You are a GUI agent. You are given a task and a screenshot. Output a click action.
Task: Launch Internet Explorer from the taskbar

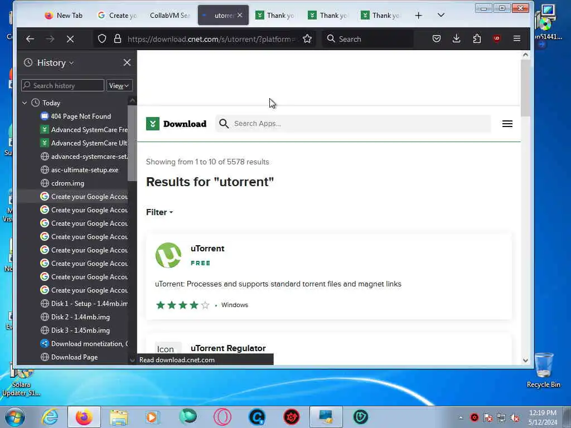coord(50,417)
